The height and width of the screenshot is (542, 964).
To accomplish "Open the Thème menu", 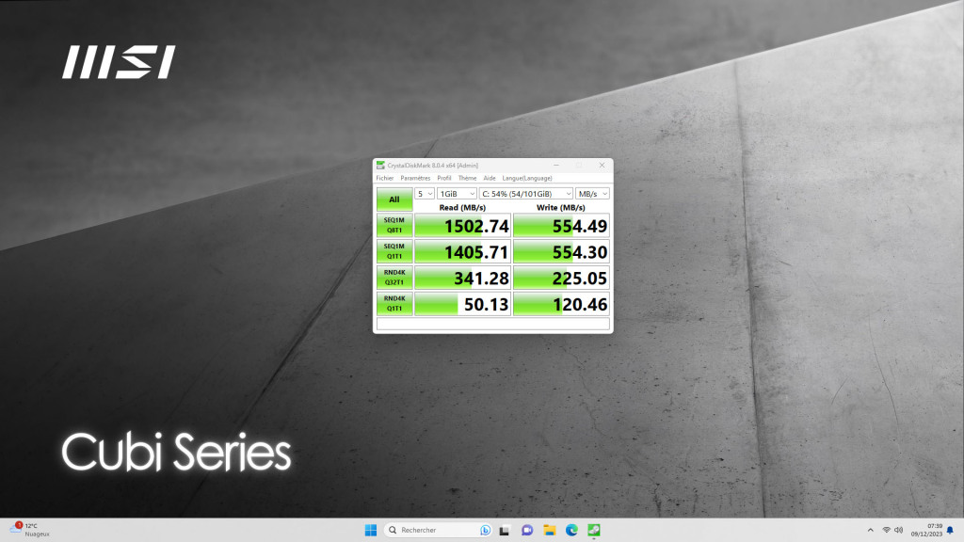I will 467,178.
